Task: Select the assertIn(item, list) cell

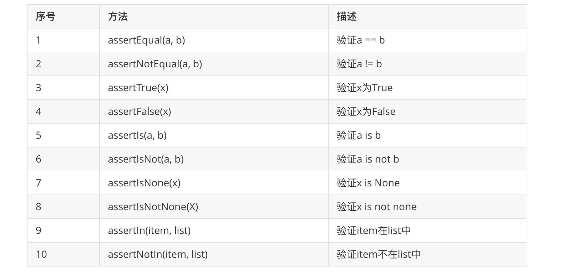Action: [149, 231]
